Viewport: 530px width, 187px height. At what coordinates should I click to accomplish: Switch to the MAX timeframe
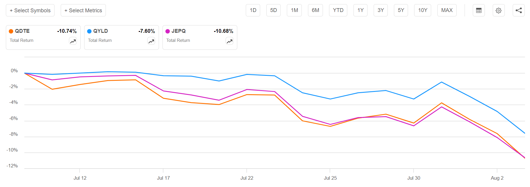[x=447, y=10]
